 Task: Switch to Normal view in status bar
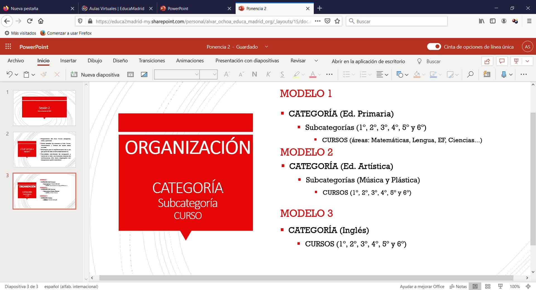475,286
